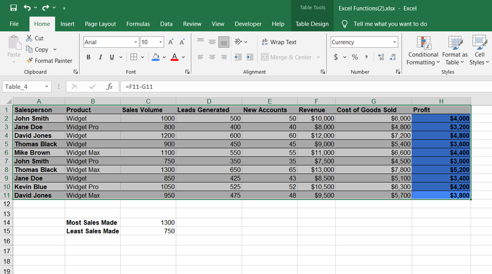Click the Cut scissors icon
This screenshot has height=274, width=492.
[x=30, y=38]
